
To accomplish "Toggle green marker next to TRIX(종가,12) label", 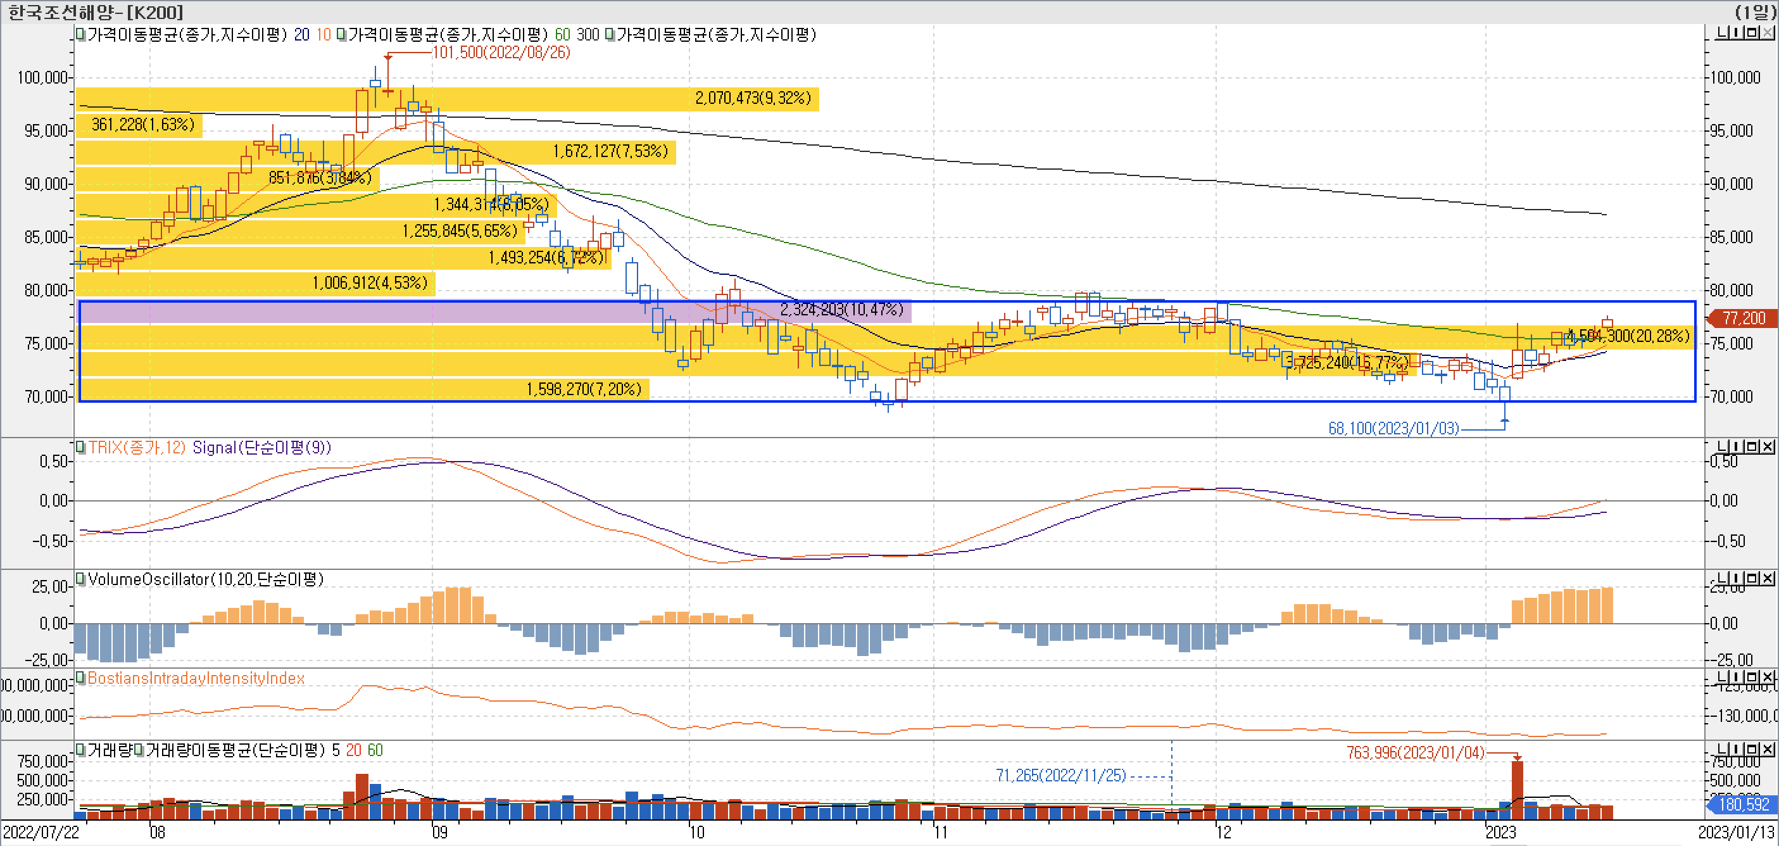I will (81, 447).
